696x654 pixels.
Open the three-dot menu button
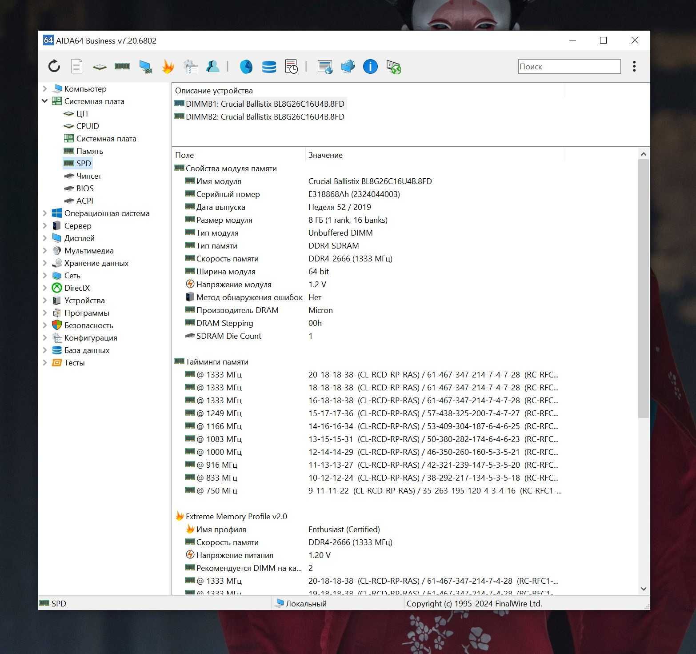tap(634, 66)
